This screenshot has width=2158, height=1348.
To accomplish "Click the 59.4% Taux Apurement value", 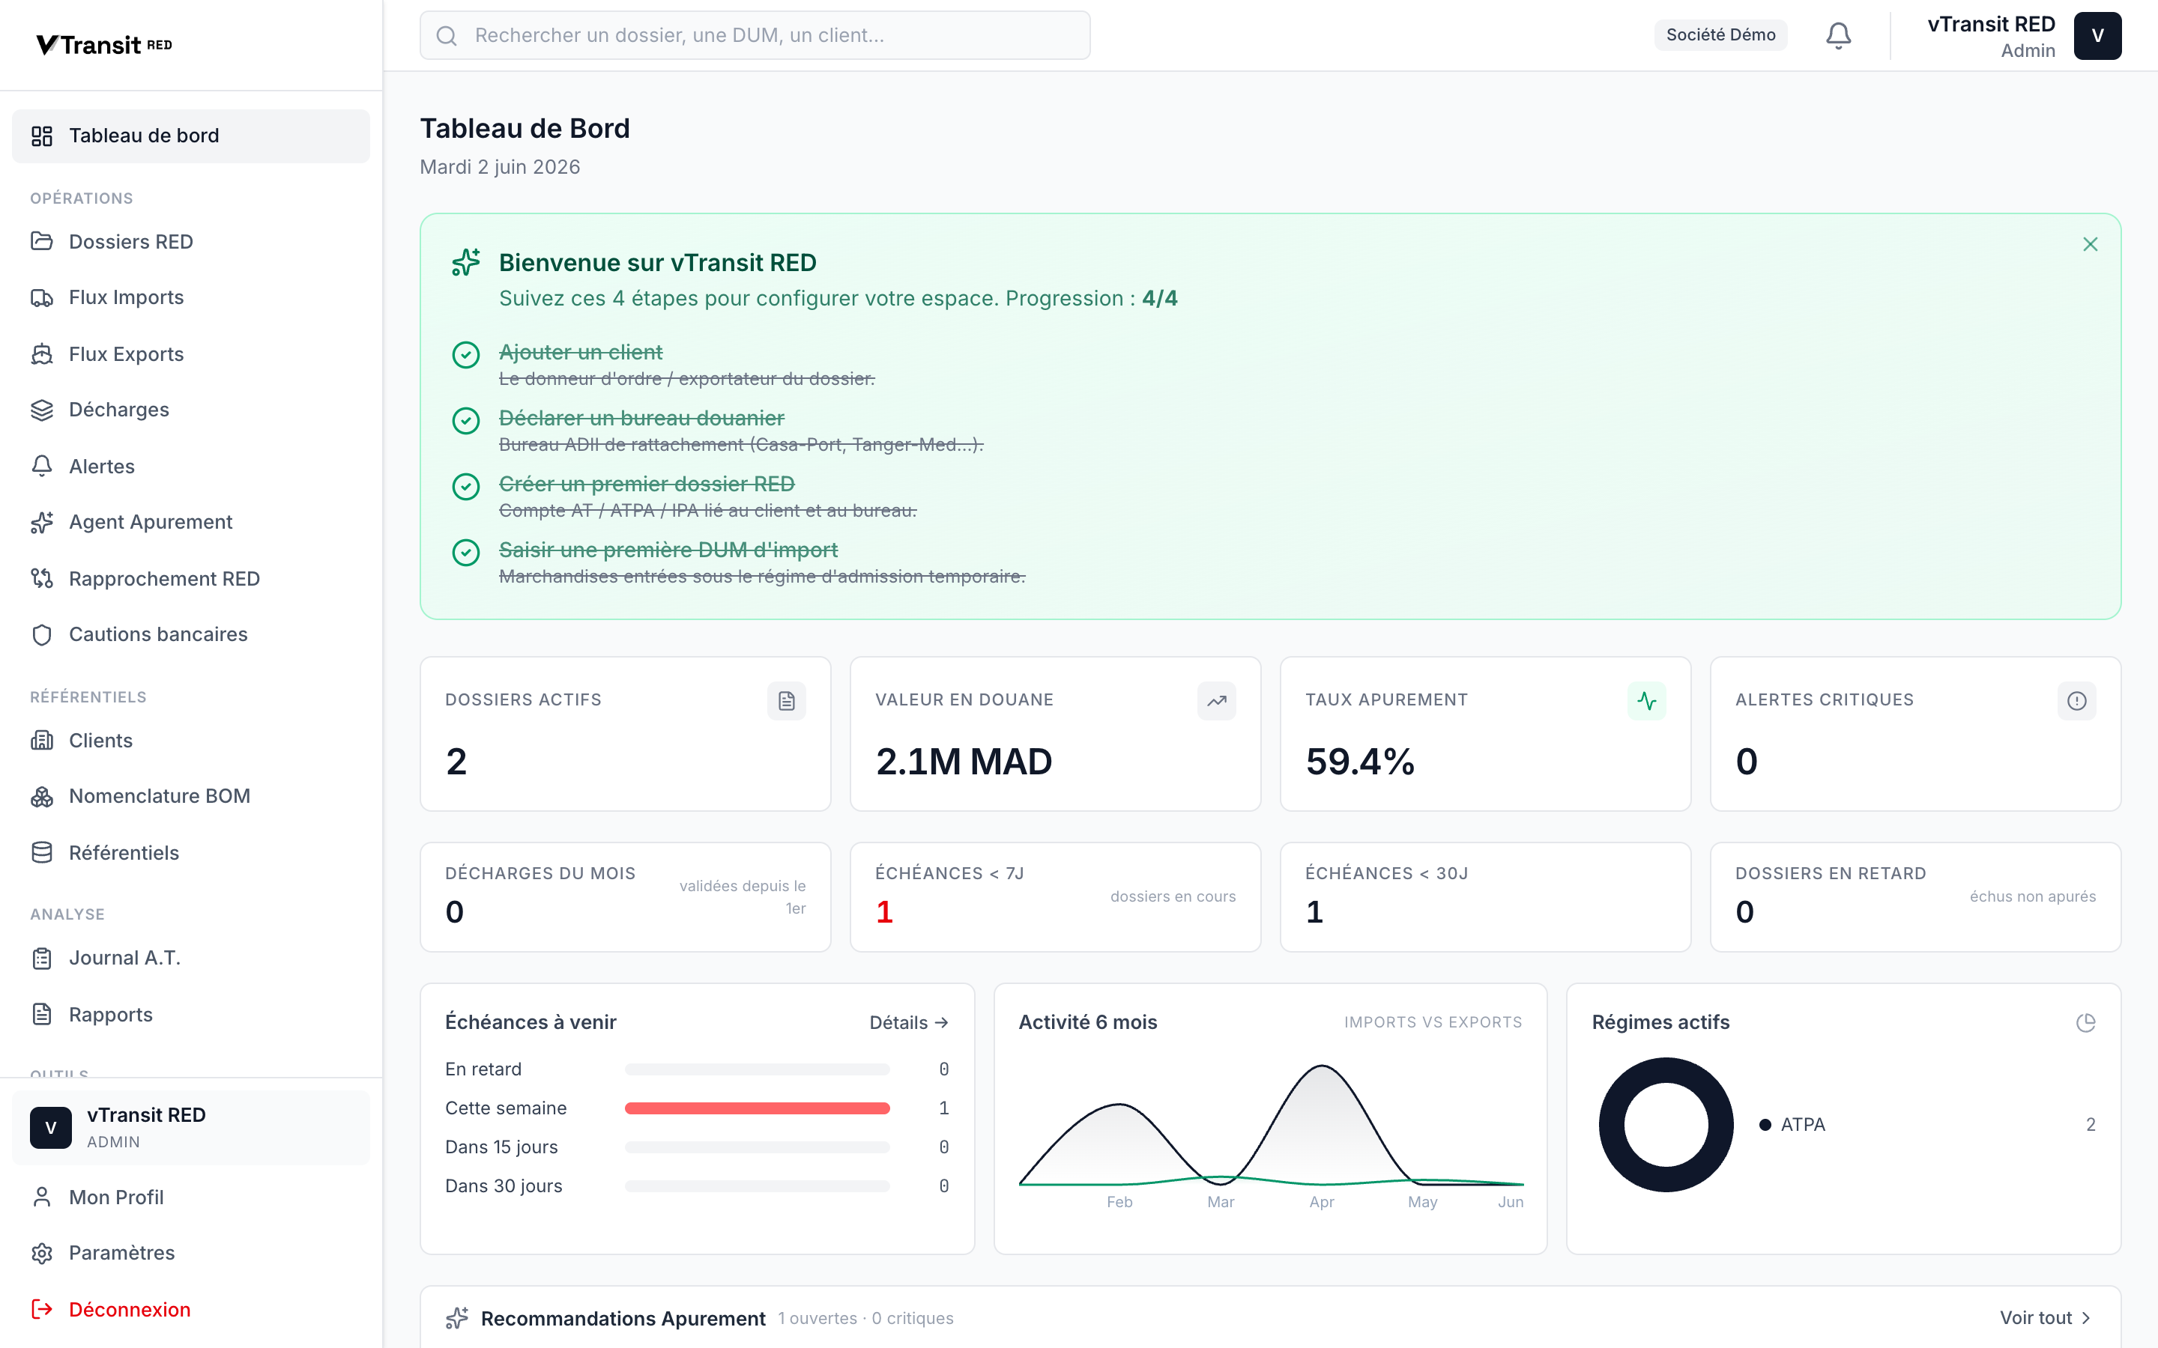I will point(1360,762).
